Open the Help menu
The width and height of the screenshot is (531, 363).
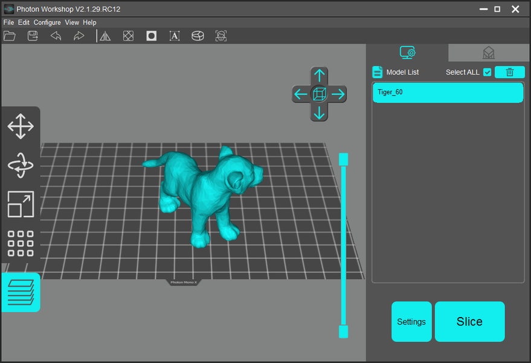89,22
